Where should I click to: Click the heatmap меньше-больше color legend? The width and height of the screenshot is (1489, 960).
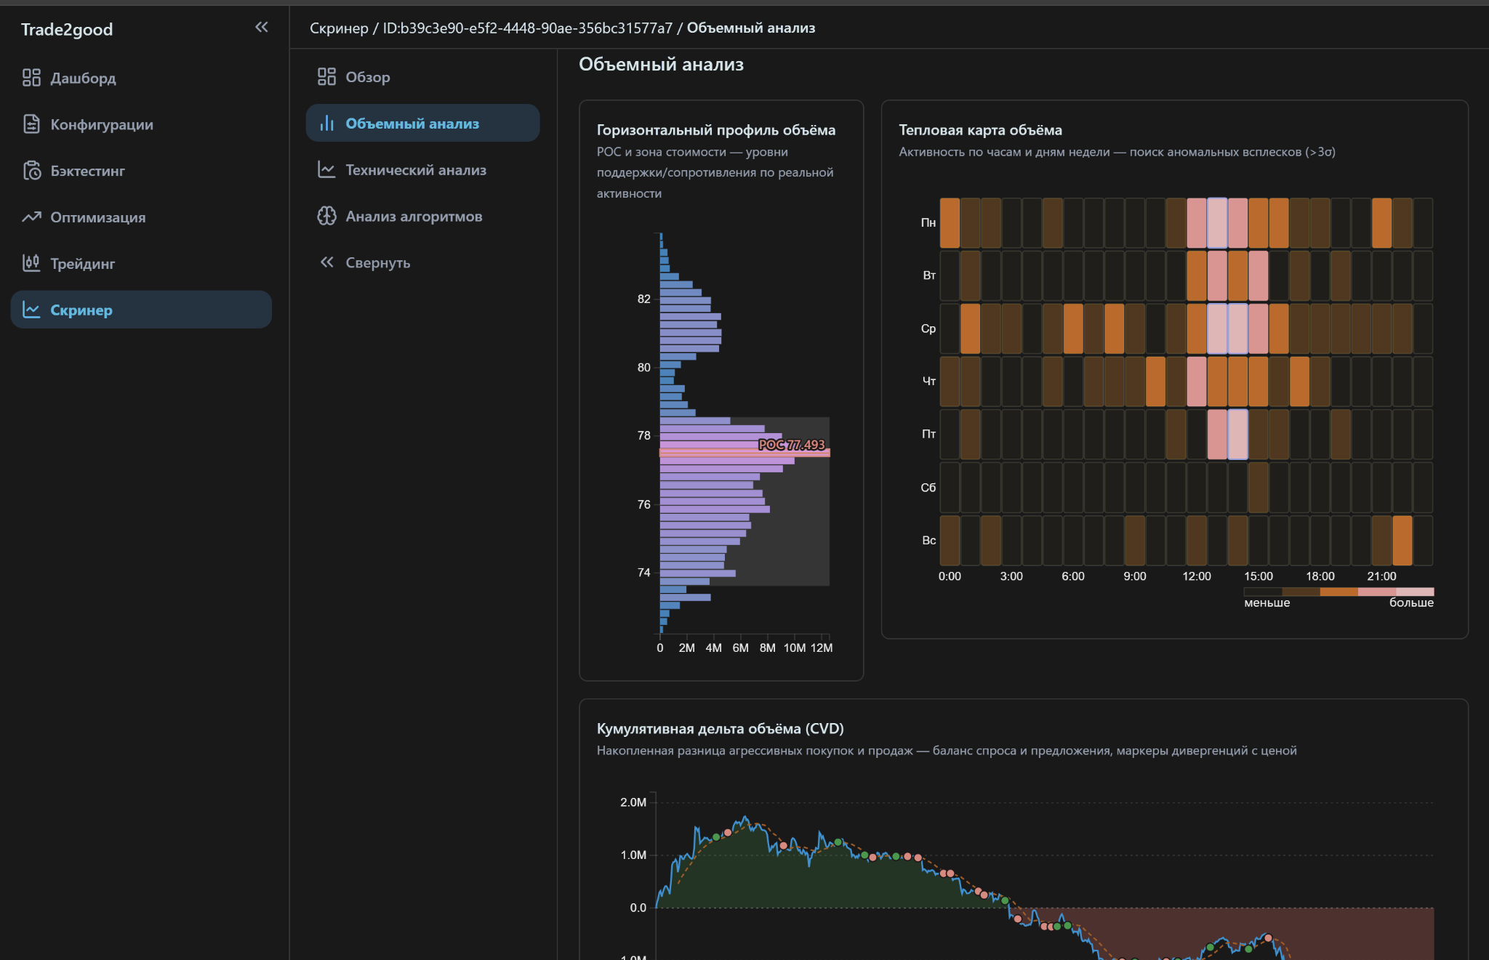1339,597
